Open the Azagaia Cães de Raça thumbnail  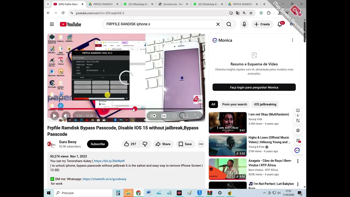[x=228, y=169]
